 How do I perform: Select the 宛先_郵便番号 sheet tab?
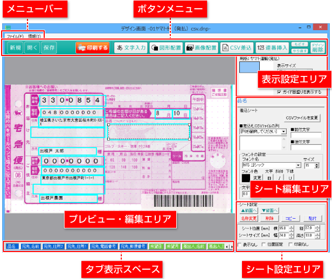pyautogui.click(x=133, y=247)
